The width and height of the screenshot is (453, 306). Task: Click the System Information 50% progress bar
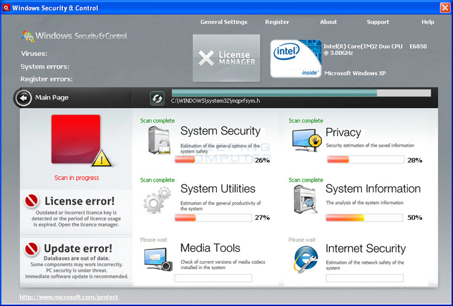click(364, 218)
